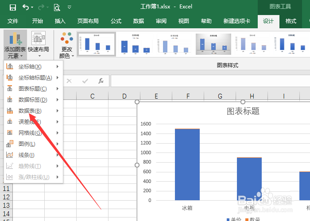Expand arrow beside 图表标题(C)

tap(58, 89)
